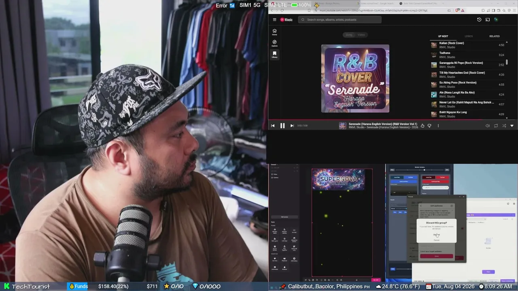Image resolution: width=518 pixels, height=291 pixels.
Task: Adjust the Master Volume slider
Action: tap(419, 170)
